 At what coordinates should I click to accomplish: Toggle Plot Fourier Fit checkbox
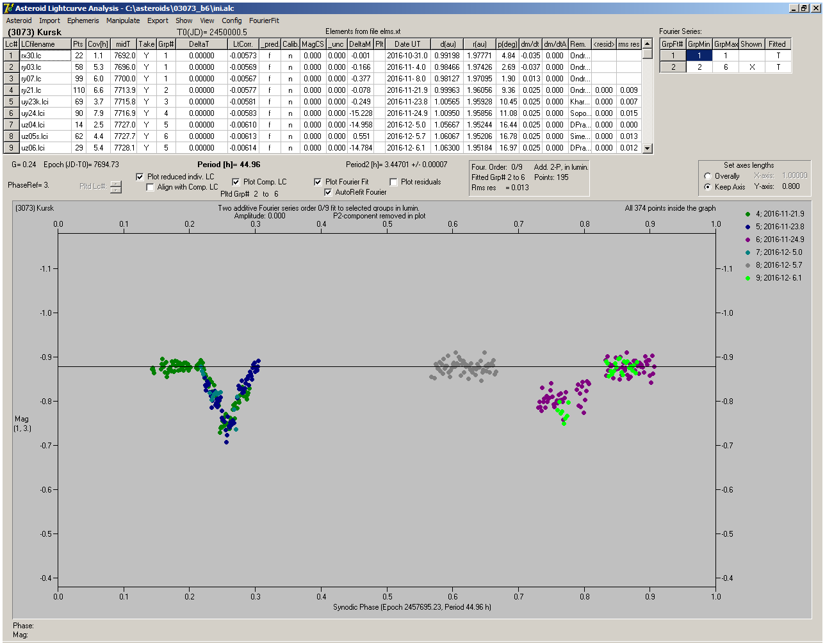(318, 182)
